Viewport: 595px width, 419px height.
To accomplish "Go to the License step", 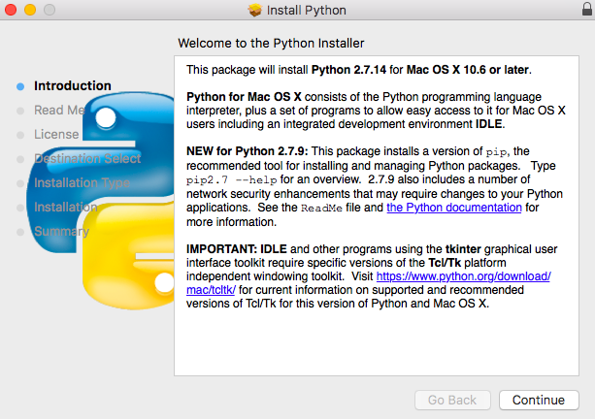I will click(x=56, y=134).
